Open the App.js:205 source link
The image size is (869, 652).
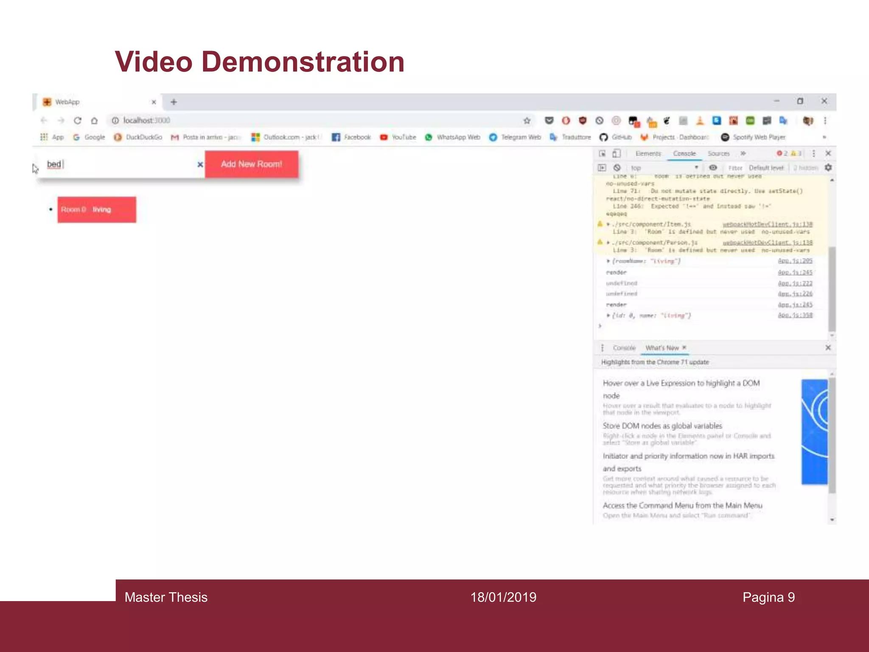pos(795,261)
